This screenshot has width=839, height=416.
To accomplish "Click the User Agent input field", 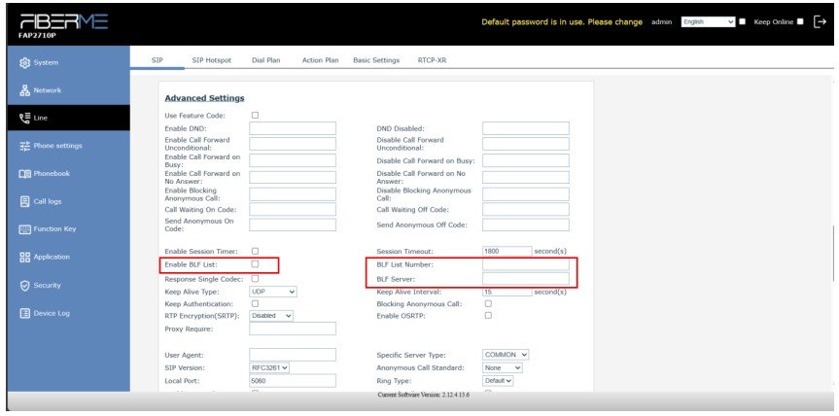I will point(293,355).
